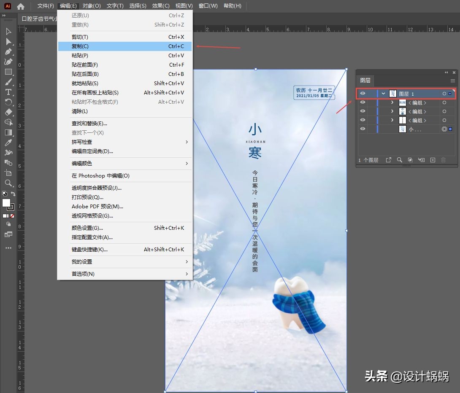Select the Type tool in the toolbar
The image size is (460, 393).
click(x=8, y=92)
